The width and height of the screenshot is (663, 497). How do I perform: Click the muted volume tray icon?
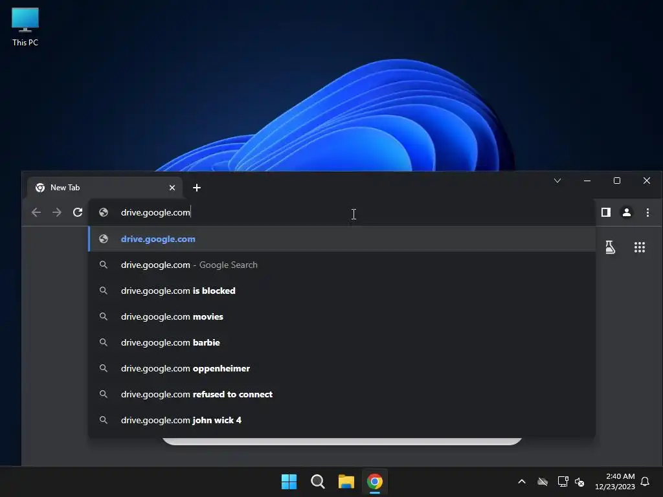coord(579,481)
